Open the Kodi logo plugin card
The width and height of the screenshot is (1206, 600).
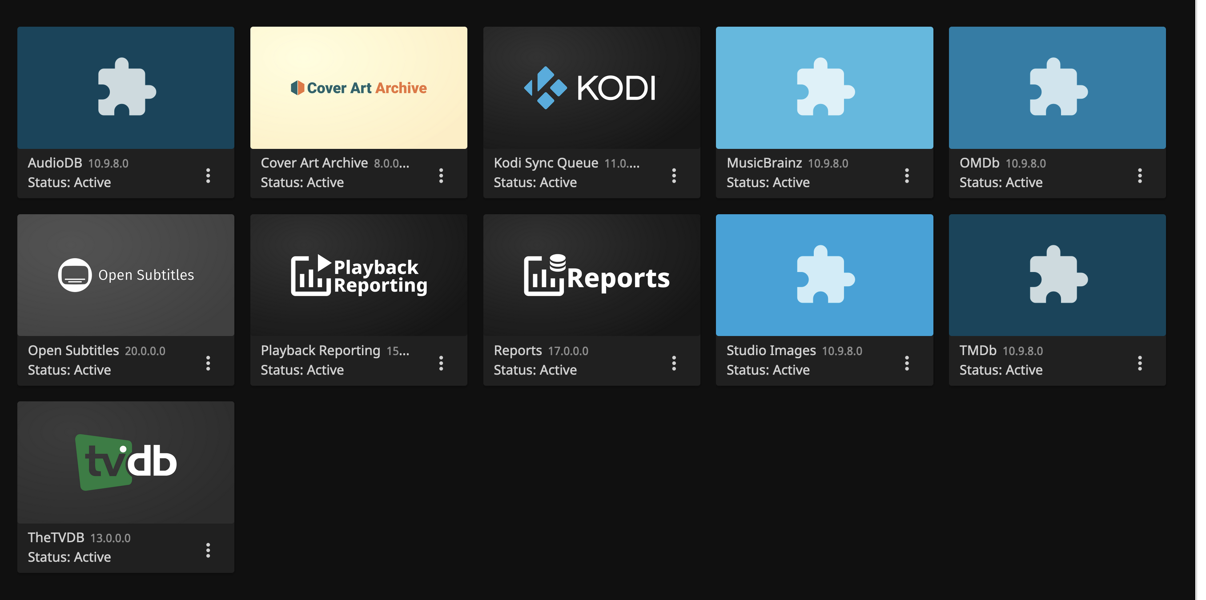pos(591,88)
